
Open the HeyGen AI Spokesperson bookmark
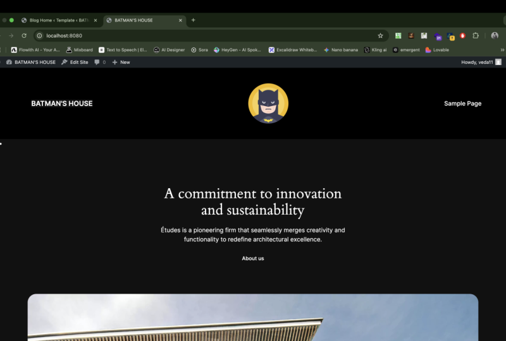pos(238,50)
